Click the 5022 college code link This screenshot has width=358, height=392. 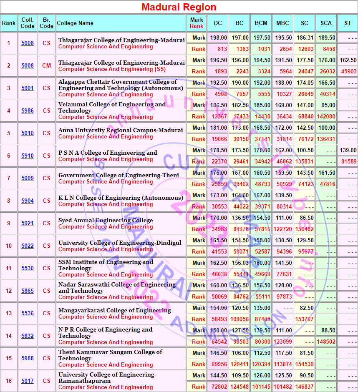click(x=28, y=246)
